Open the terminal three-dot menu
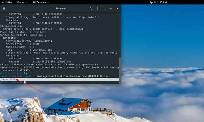This screenshot has width=204, height=122. 98,9
